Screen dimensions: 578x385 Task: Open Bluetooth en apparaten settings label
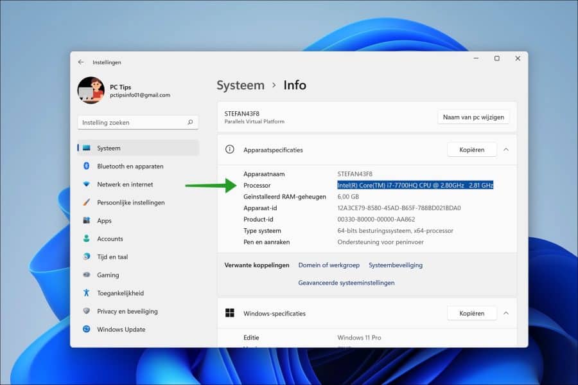click(x=130, y=166)
